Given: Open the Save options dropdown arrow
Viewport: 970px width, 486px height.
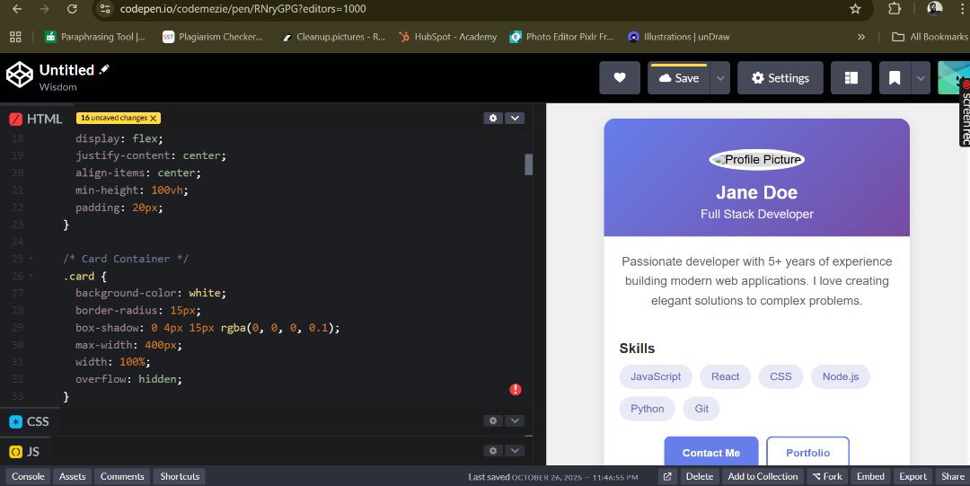Looking at the screenshot, I should click(x=720, y=78).
